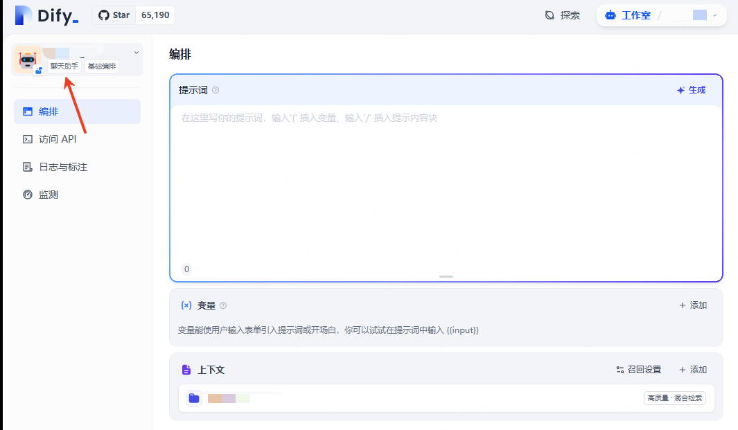Click the help icon beside 变量
The image size is (738, 430).
tap(223, 305)
